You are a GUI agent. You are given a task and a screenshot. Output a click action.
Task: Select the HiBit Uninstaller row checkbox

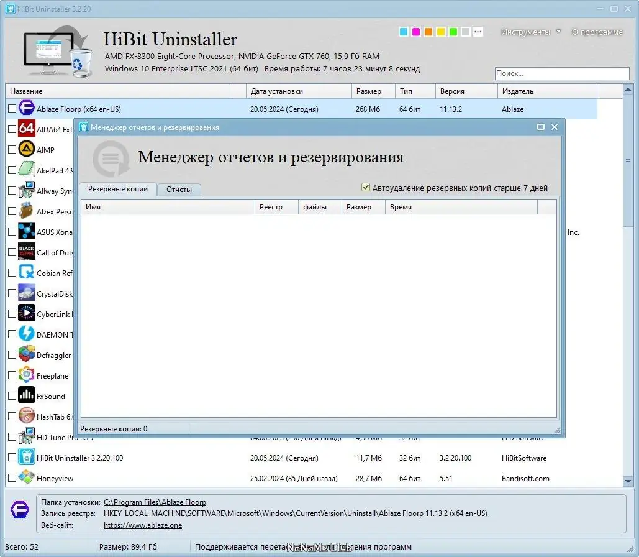point(12,457)
